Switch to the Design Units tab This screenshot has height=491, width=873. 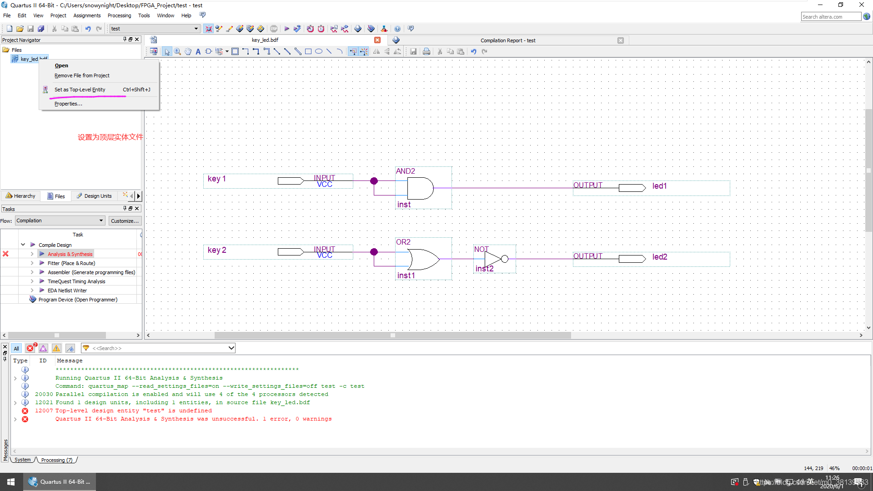94,196
